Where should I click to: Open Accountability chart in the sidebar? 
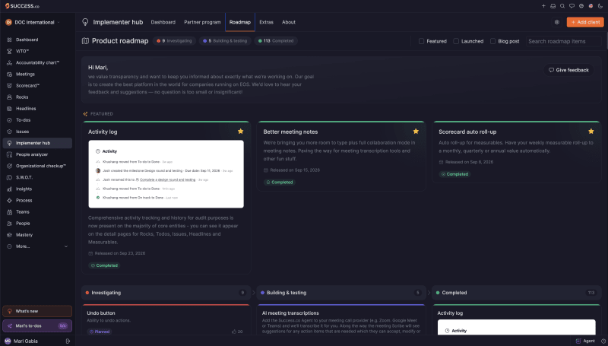[x=37, y=62]
